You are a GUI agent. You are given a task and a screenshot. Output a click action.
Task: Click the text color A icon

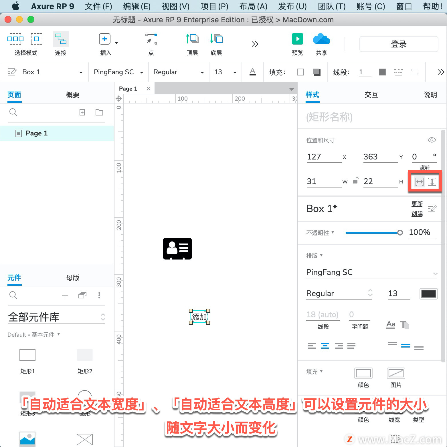click(253, 72)
